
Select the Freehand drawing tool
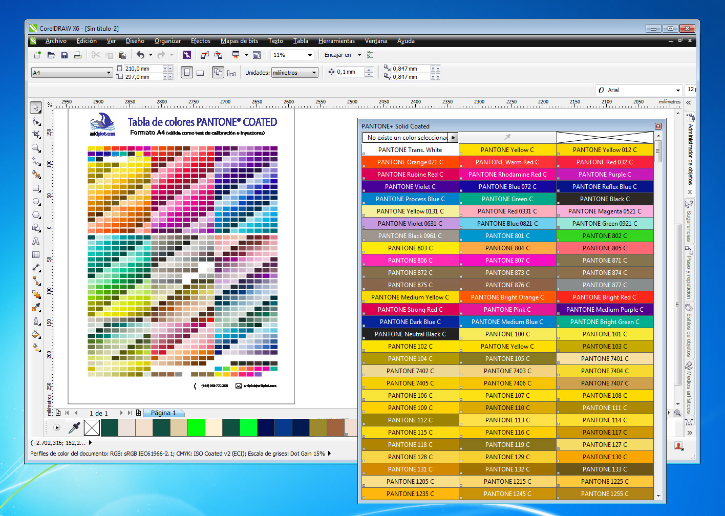(36, 161)
